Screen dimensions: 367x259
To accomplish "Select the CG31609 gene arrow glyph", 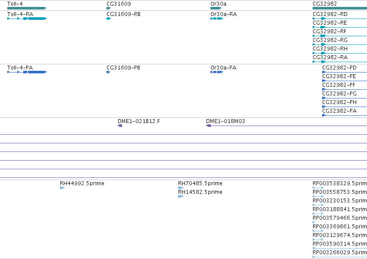I will pos(109,8).
